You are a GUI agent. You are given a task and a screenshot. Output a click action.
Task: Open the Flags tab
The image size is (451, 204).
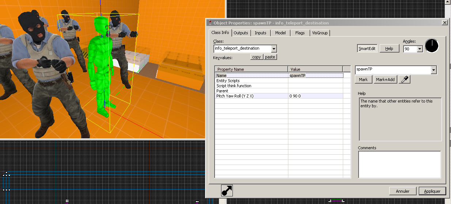(300, 33)
